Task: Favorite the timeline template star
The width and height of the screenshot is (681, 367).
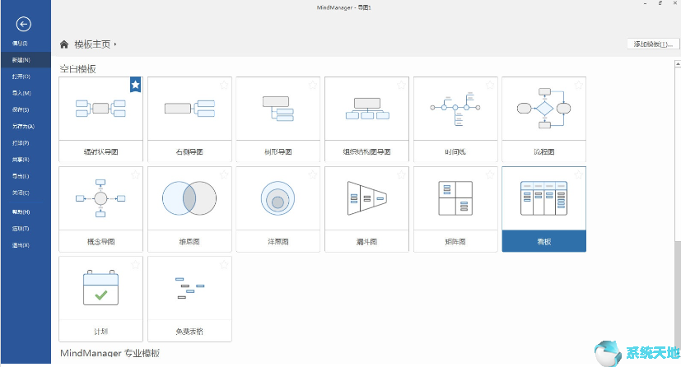Action: [x=490, y=85]
